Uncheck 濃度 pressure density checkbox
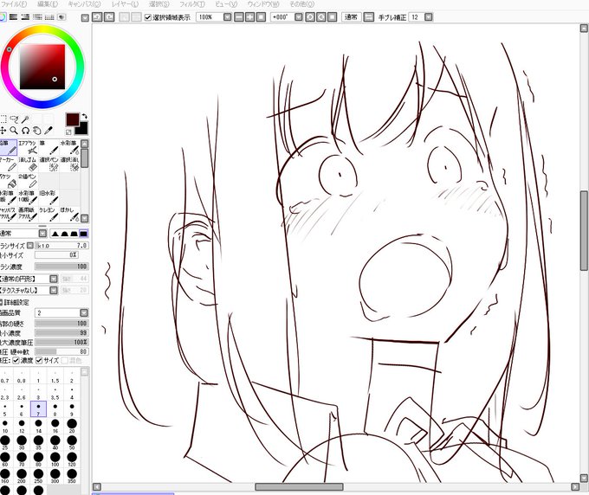Image resolution: width=589 pixels, height=495 pixels. [16, 361]
